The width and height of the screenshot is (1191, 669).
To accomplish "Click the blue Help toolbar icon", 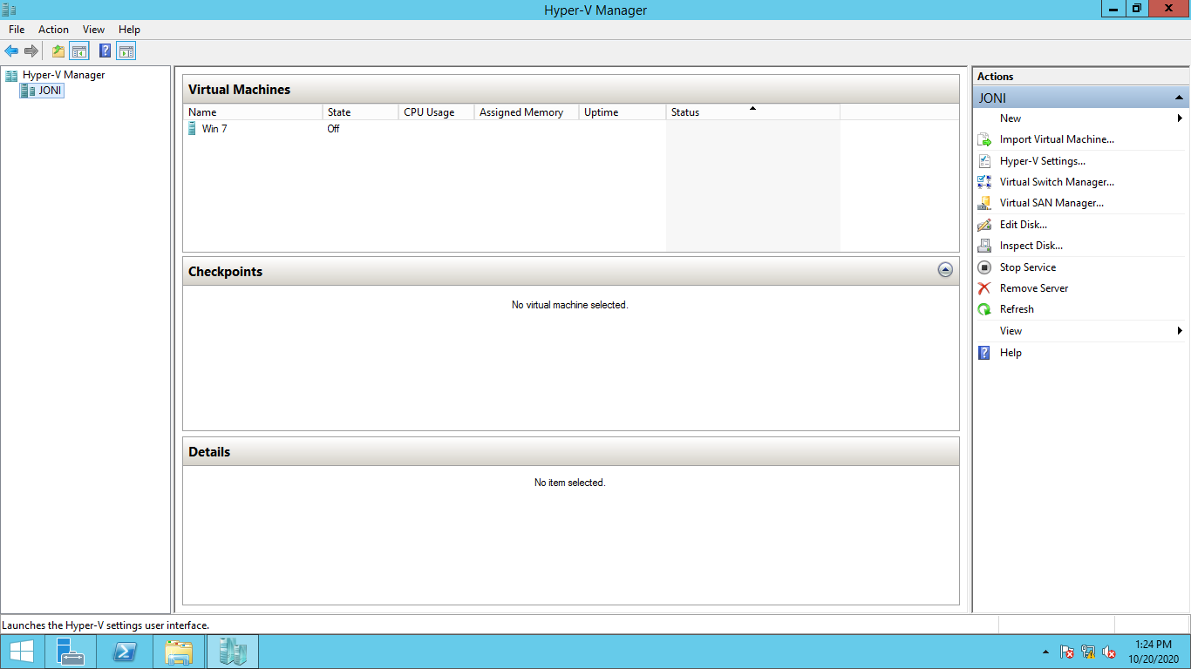I will 105,51.
